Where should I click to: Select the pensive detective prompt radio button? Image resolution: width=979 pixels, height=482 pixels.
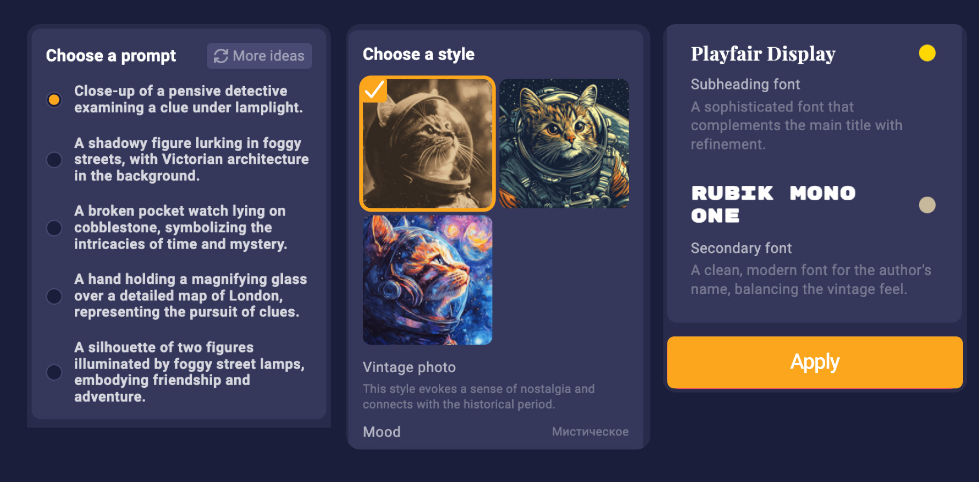pos(54,100)
